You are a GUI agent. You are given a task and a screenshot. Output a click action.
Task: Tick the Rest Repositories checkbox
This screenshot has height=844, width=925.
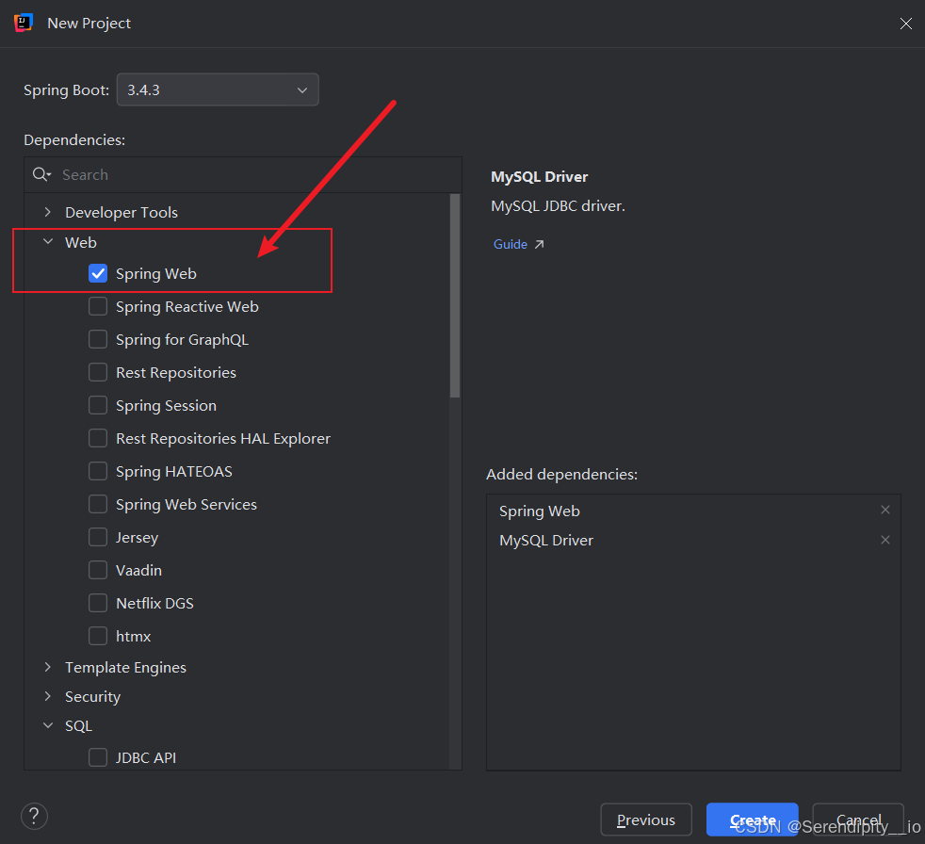coord(98,373)
